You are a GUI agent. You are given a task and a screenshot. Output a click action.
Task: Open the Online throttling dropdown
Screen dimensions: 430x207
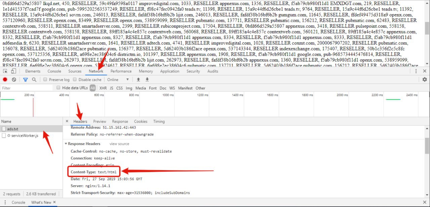[118, 80]
